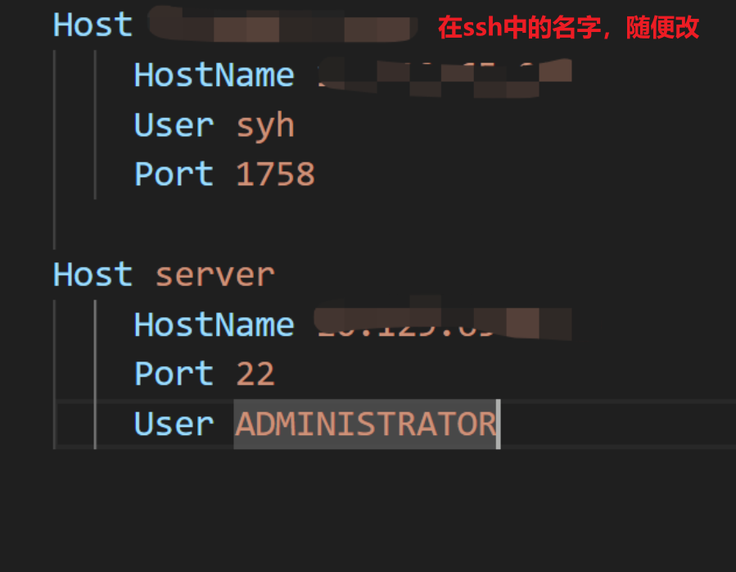
Task: Click the blurred first Host alias
Action: pos(283,25)
